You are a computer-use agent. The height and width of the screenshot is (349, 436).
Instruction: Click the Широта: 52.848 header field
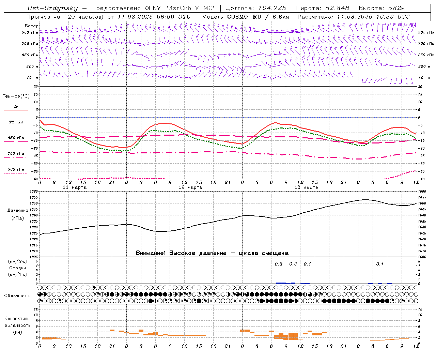[x=322, y=8]
